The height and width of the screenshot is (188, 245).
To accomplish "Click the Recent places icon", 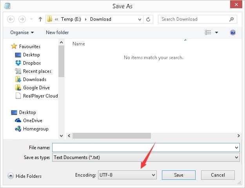I will [18, 71].
